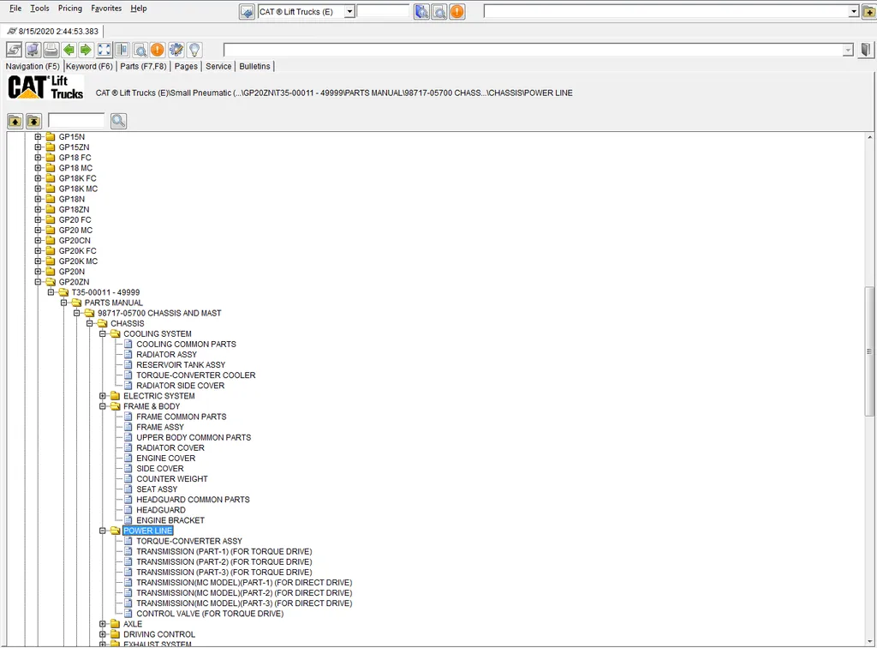The width and height of the screenshot is (877, 648).
Task: Click the magnifier document search icon in main toolbar
Action: [140, 50]
